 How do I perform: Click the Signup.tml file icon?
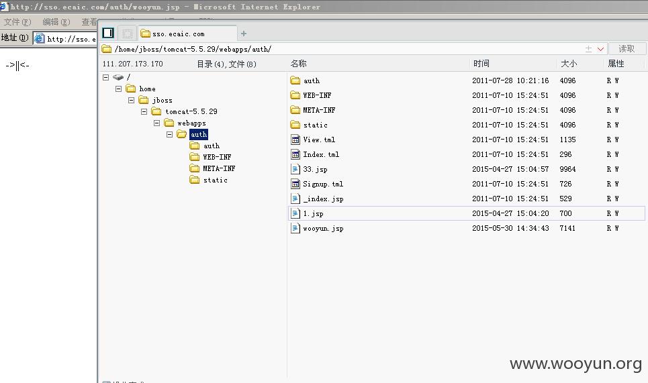pyautogui.click(x=295, y=184)
